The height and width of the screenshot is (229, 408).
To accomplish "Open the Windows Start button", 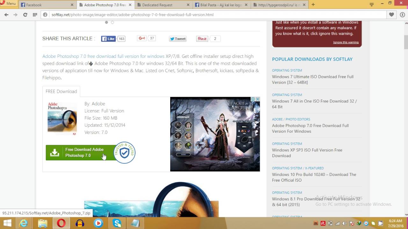I will pyautogui.click(x=7, y=223).
